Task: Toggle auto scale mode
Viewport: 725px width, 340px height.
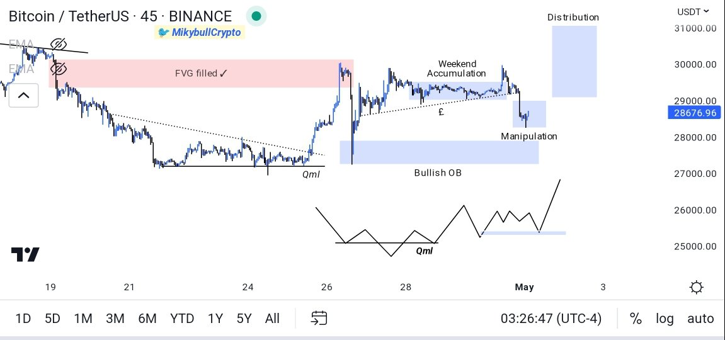Action: click(x=700, y=319)
